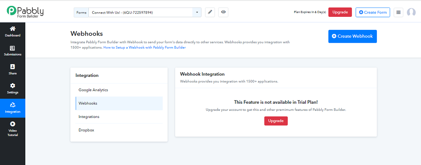Screen dimensions: 421x165
Task: Click the Create Form button
Action: click(373, 12)
